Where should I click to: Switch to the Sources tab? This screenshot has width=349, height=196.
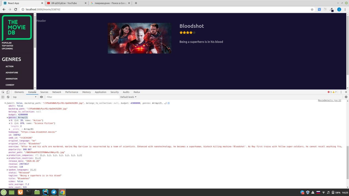click(44, 92)
